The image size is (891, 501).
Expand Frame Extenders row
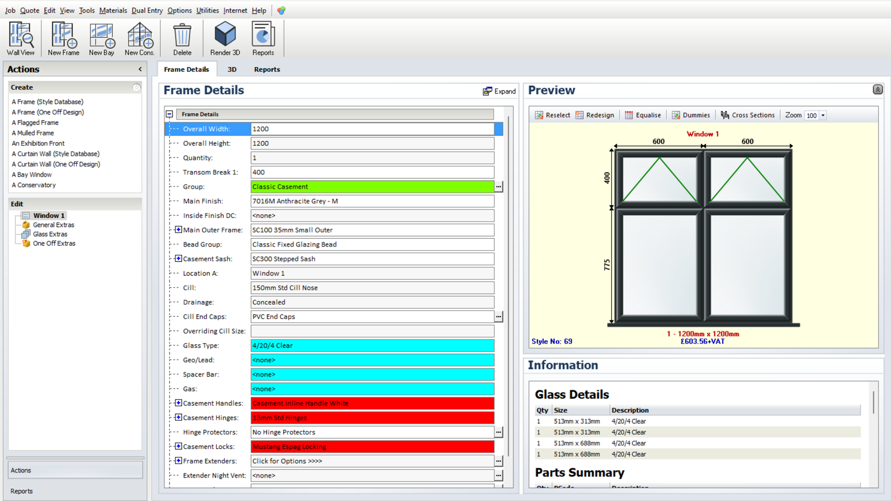click(178, 461)
